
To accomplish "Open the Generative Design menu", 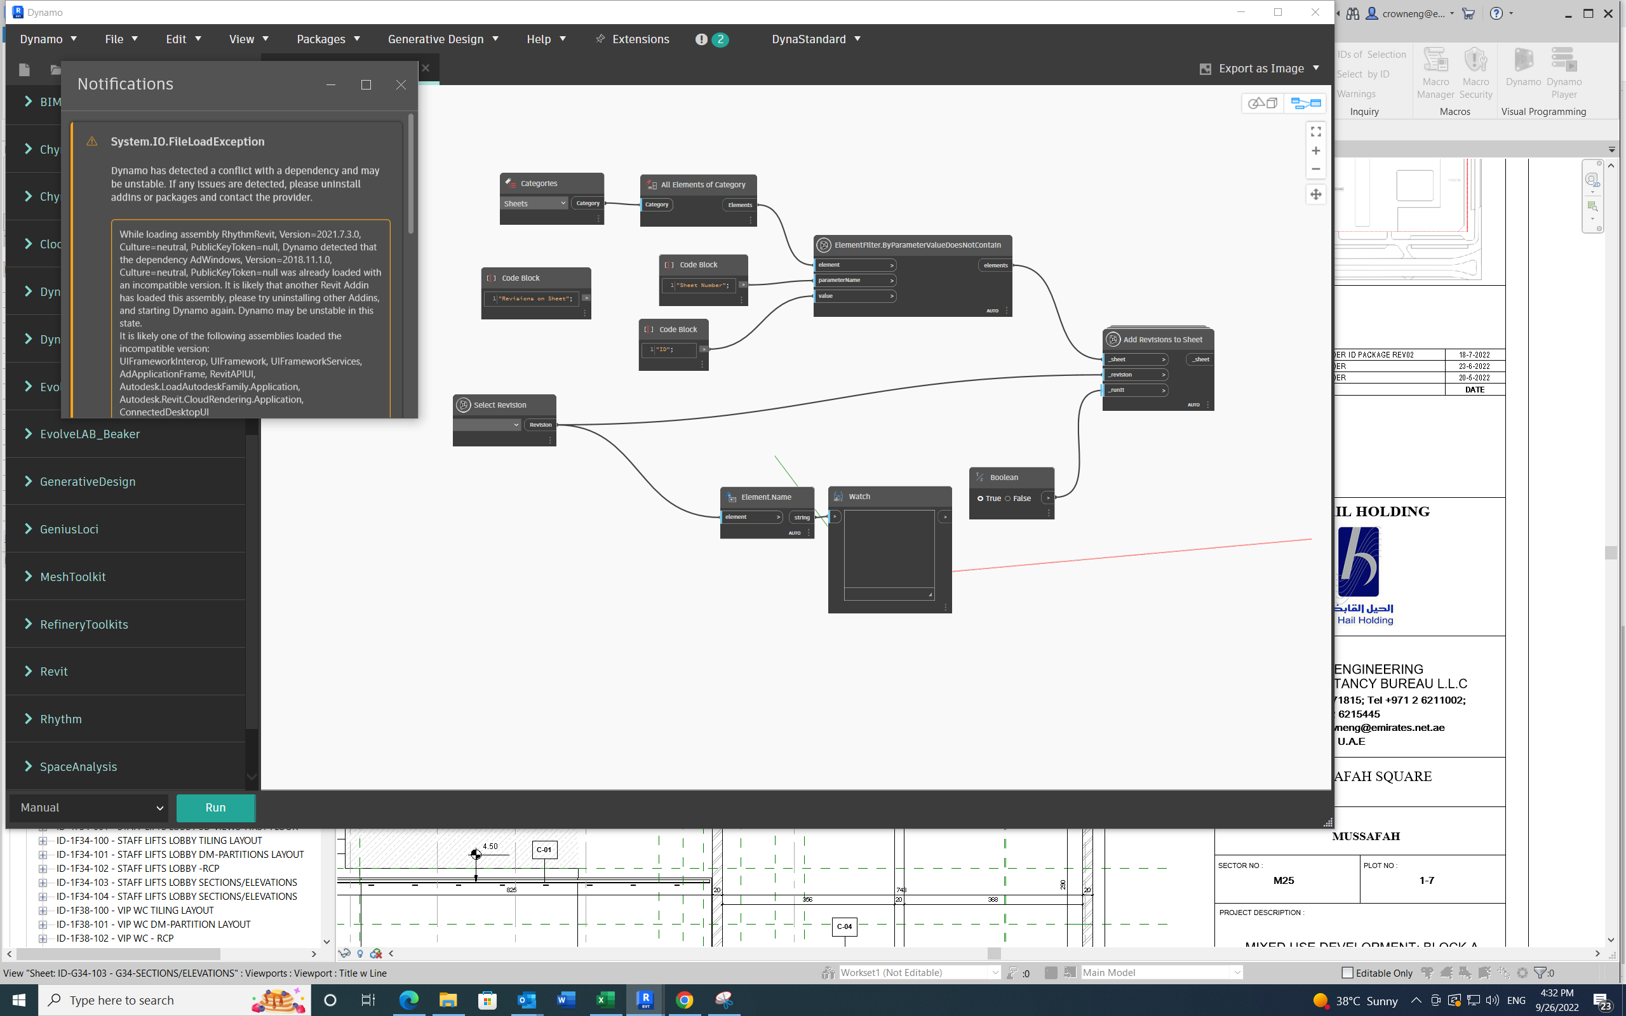I will click(435, 38).
